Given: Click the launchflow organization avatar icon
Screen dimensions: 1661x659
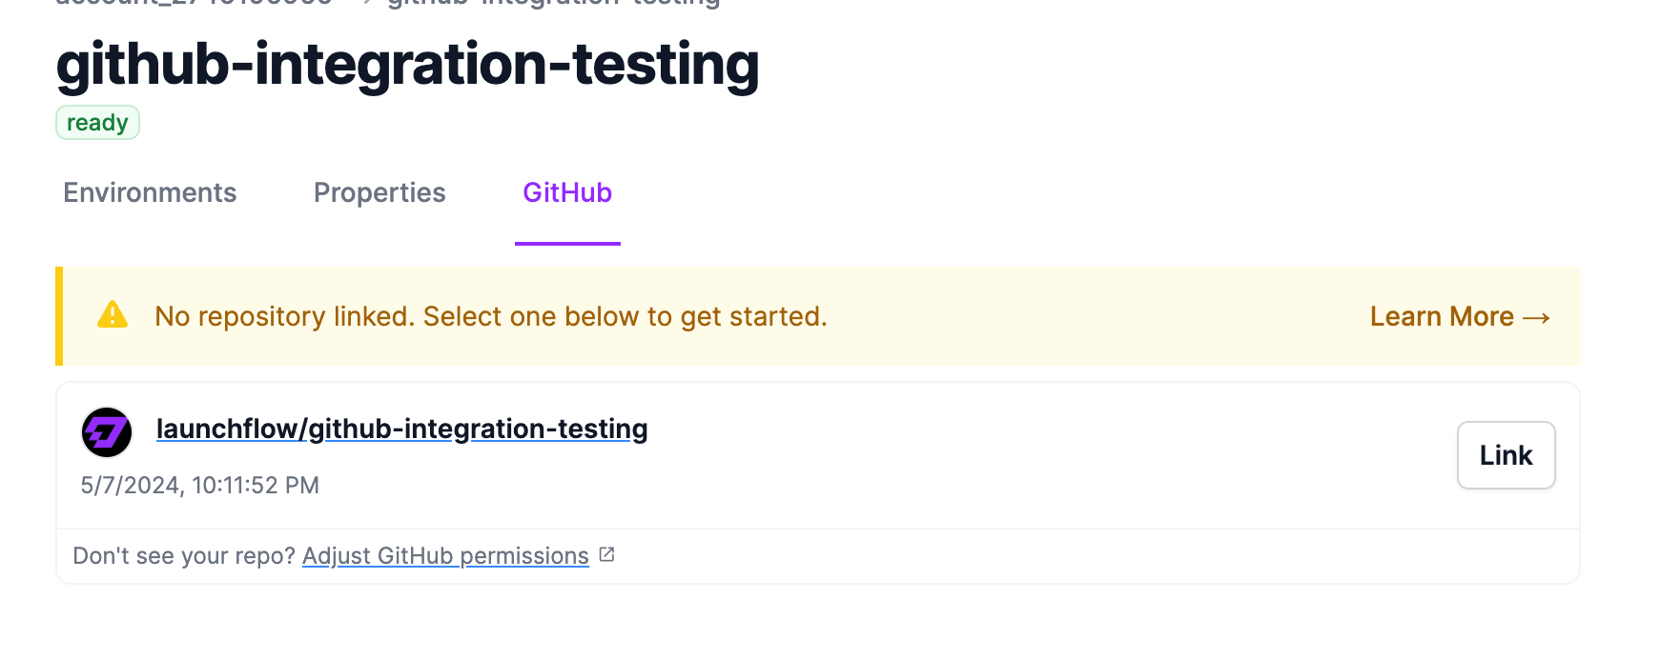Looking at the screenshot, I should pyautogui.click(x=107, y=432).
